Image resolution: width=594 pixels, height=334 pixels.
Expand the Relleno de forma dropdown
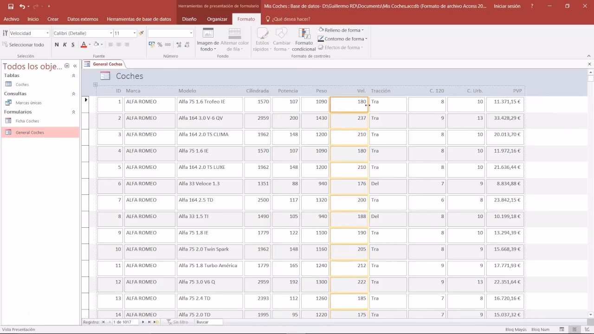362,30
